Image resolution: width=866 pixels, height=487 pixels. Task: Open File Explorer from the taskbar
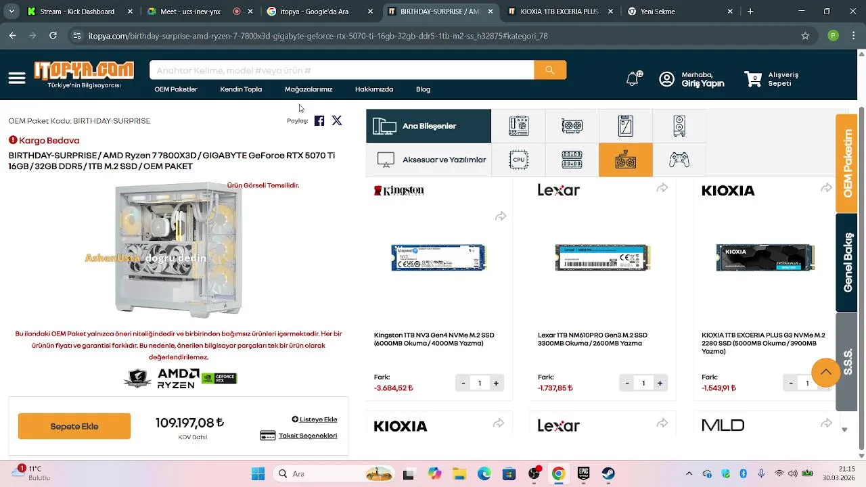tap(459, 473)
